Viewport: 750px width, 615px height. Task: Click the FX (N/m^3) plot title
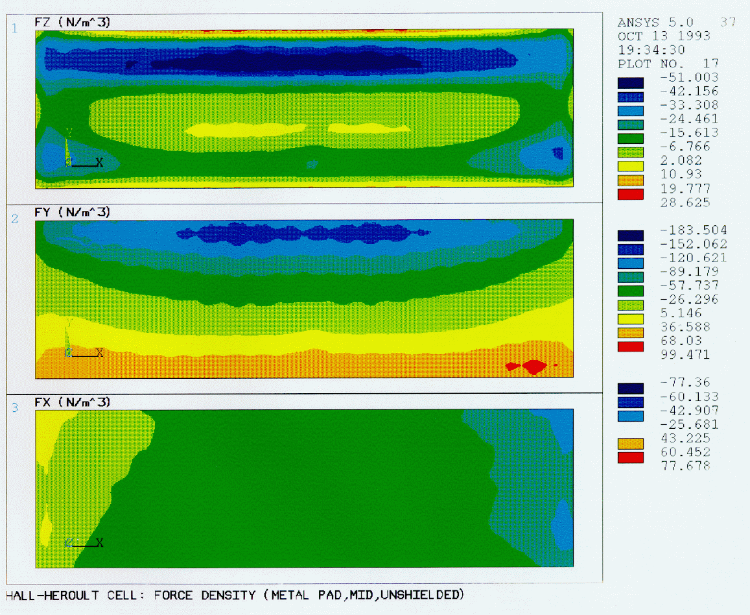click(x=73, y=402)
